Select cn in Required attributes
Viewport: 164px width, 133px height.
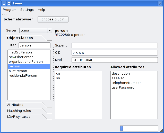tap(79, 74)
